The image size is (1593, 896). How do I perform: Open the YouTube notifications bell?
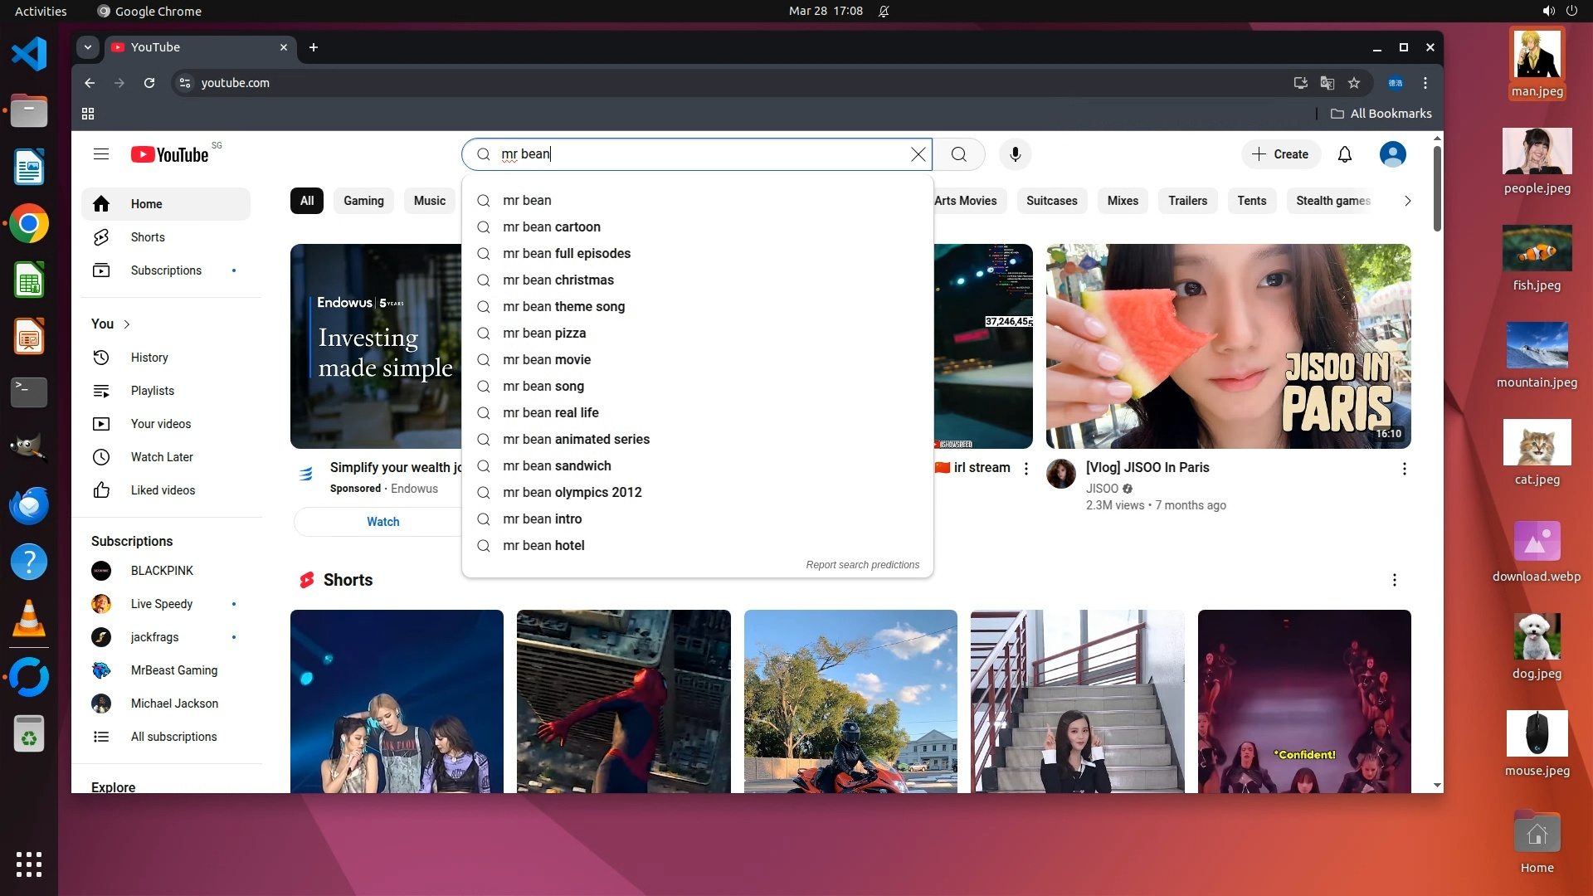tap(1345, 154)
